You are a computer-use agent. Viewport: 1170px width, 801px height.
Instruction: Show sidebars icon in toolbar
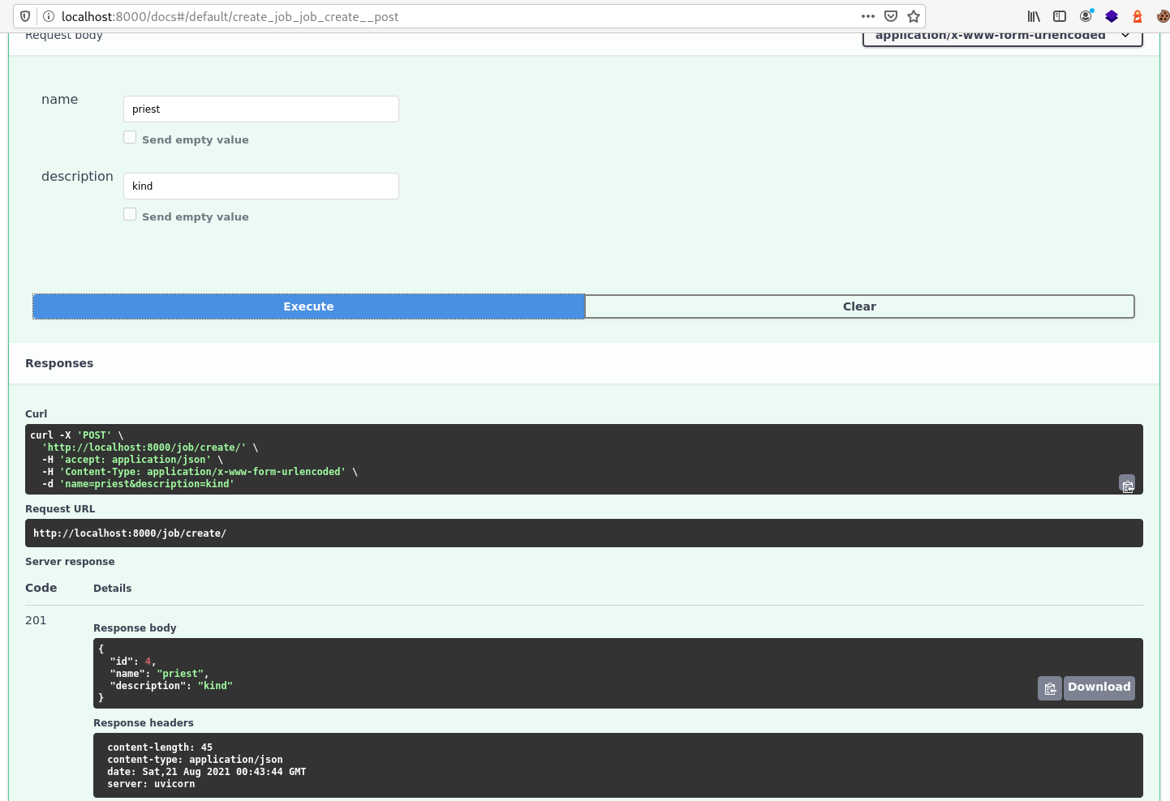click(x=1060, y=16)
